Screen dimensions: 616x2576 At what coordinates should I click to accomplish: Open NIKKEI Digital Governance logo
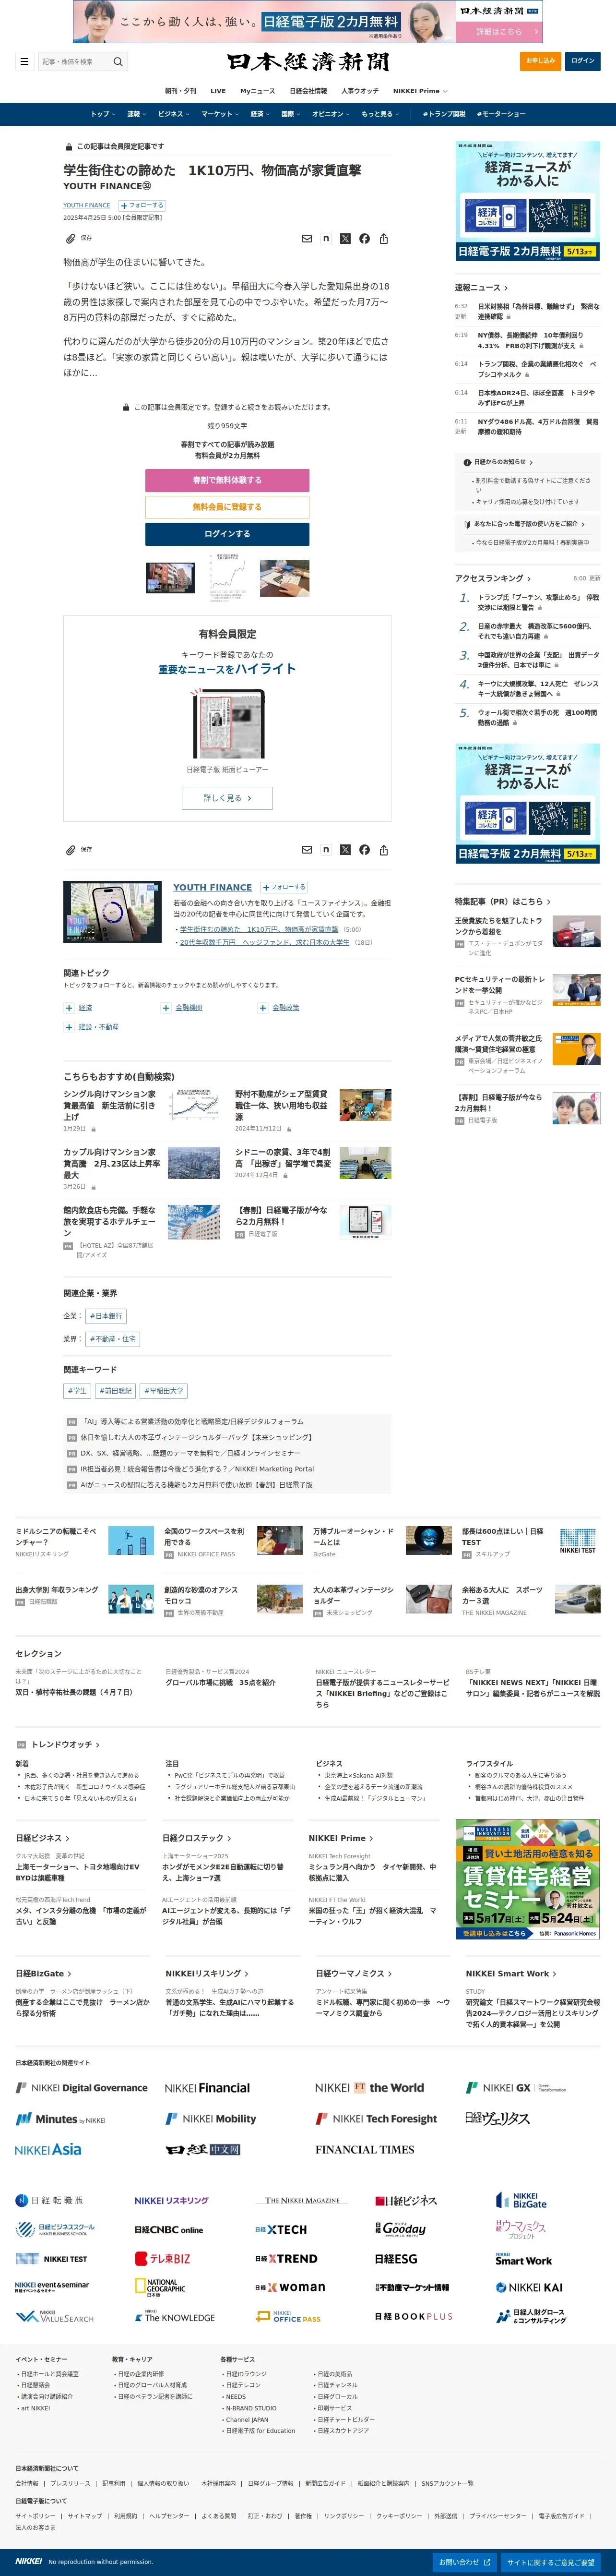(x=81, y=2087)
